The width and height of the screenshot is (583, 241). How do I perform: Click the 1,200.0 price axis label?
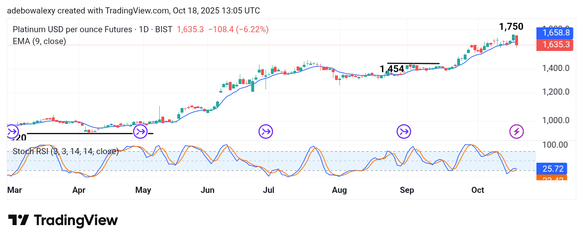(x=556, y=92)
